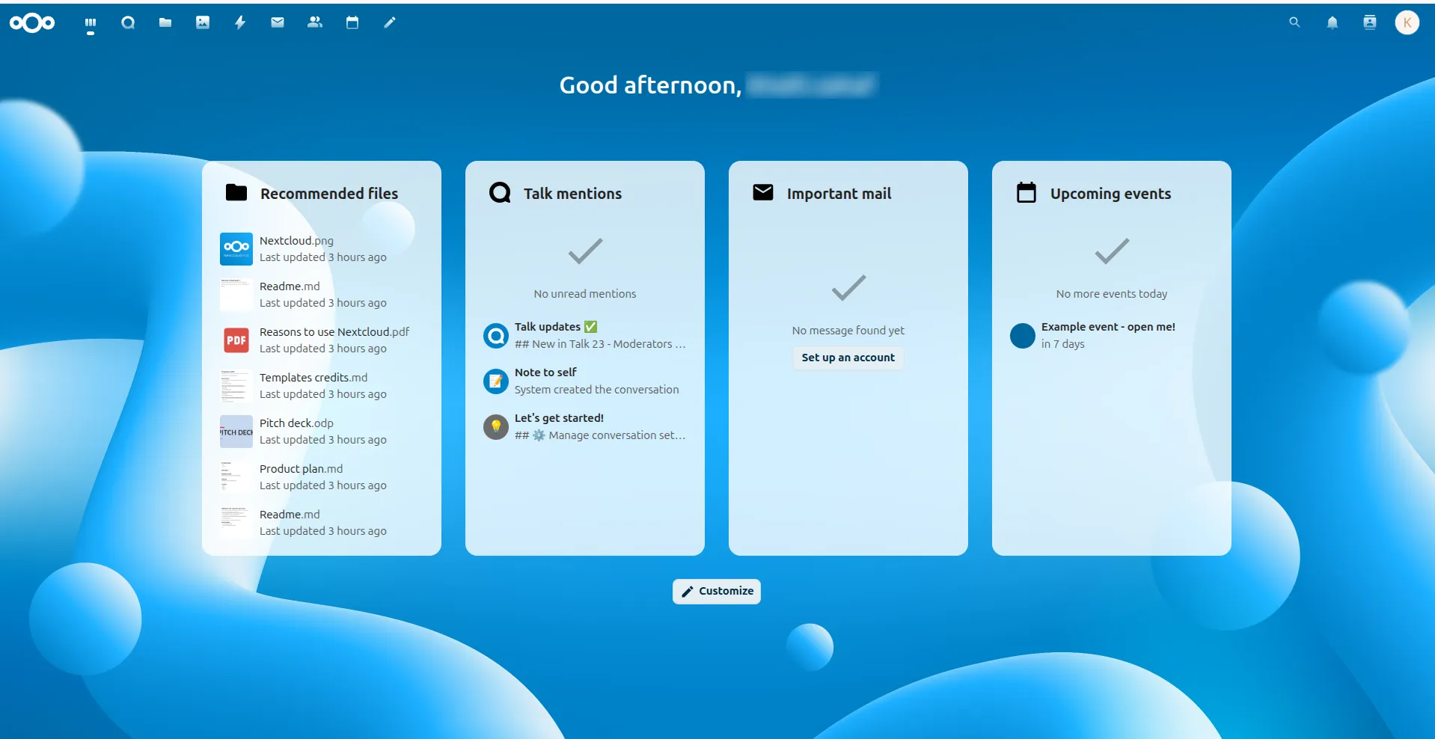Viewport: 1435px width, 739px height.
Task: Open the Contacts app icon
Action: coord(315,23)
